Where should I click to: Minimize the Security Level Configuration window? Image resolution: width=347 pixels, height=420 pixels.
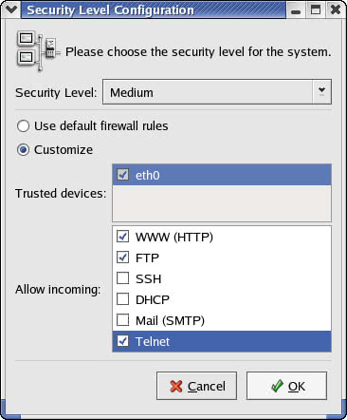(x=296, y=10)
